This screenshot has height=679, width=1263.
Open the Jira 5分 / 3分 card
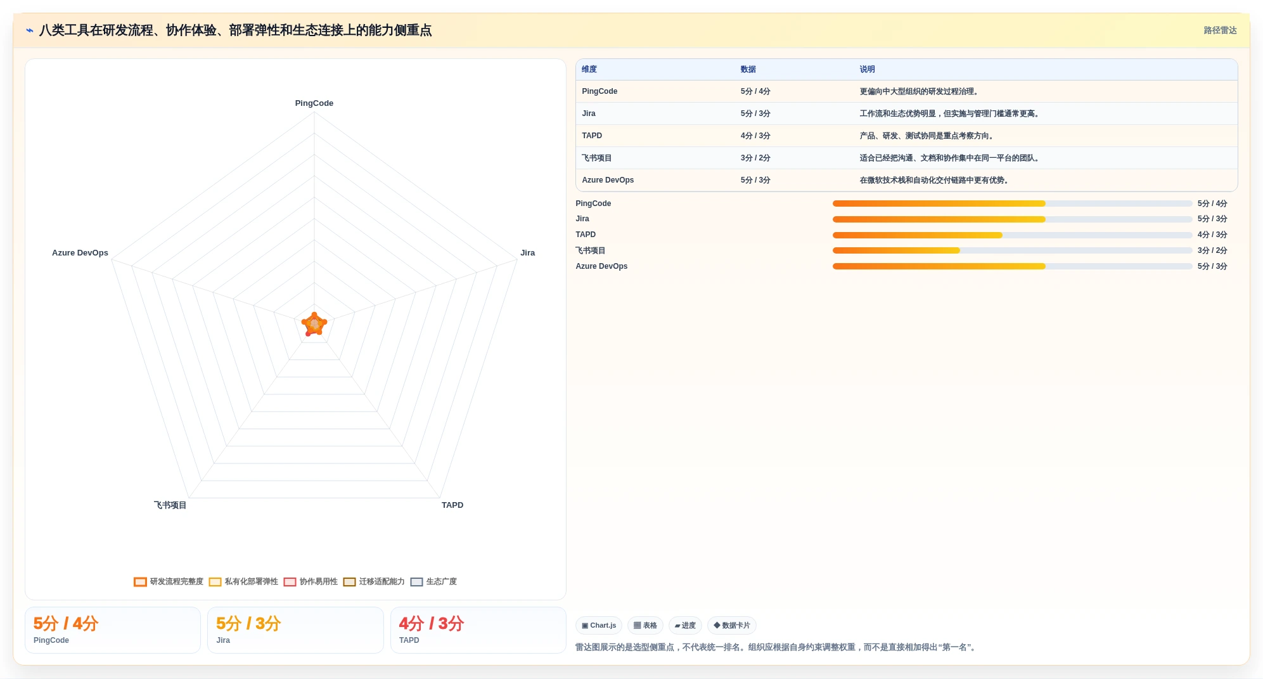coord(295,630)
